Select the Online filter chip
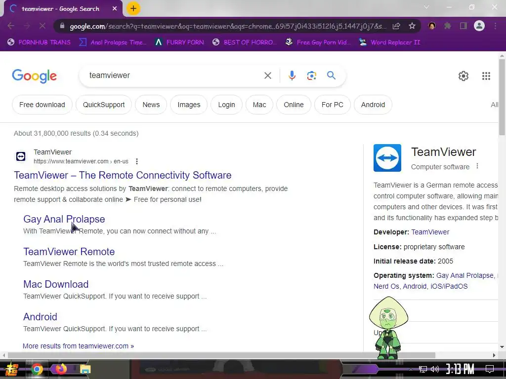This screenshot has width=506, height=379. coord(294,105)
